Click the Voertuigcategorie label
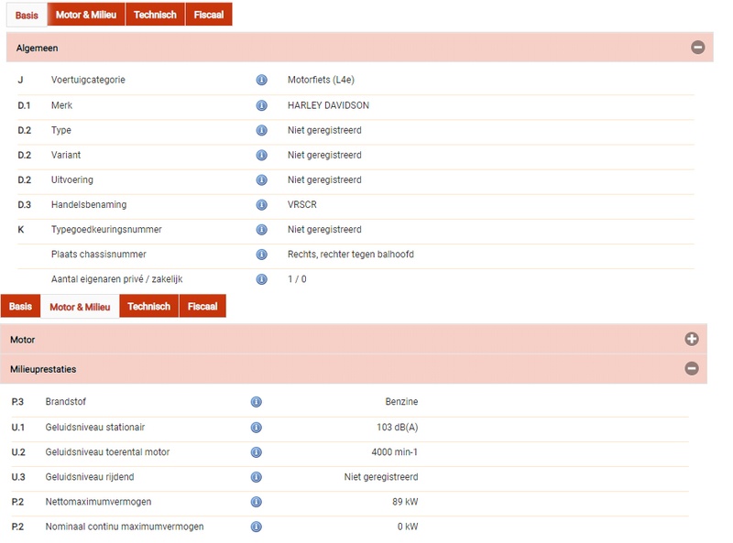733x543 pixels. pos(88,80)
